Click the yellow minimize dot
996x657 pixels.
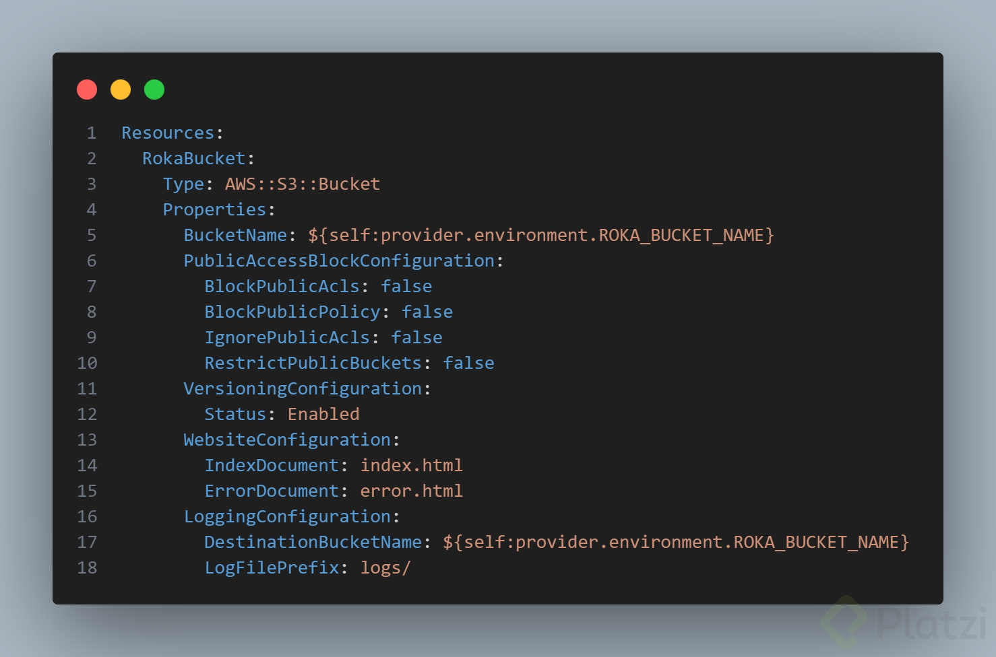pos(121,90)
